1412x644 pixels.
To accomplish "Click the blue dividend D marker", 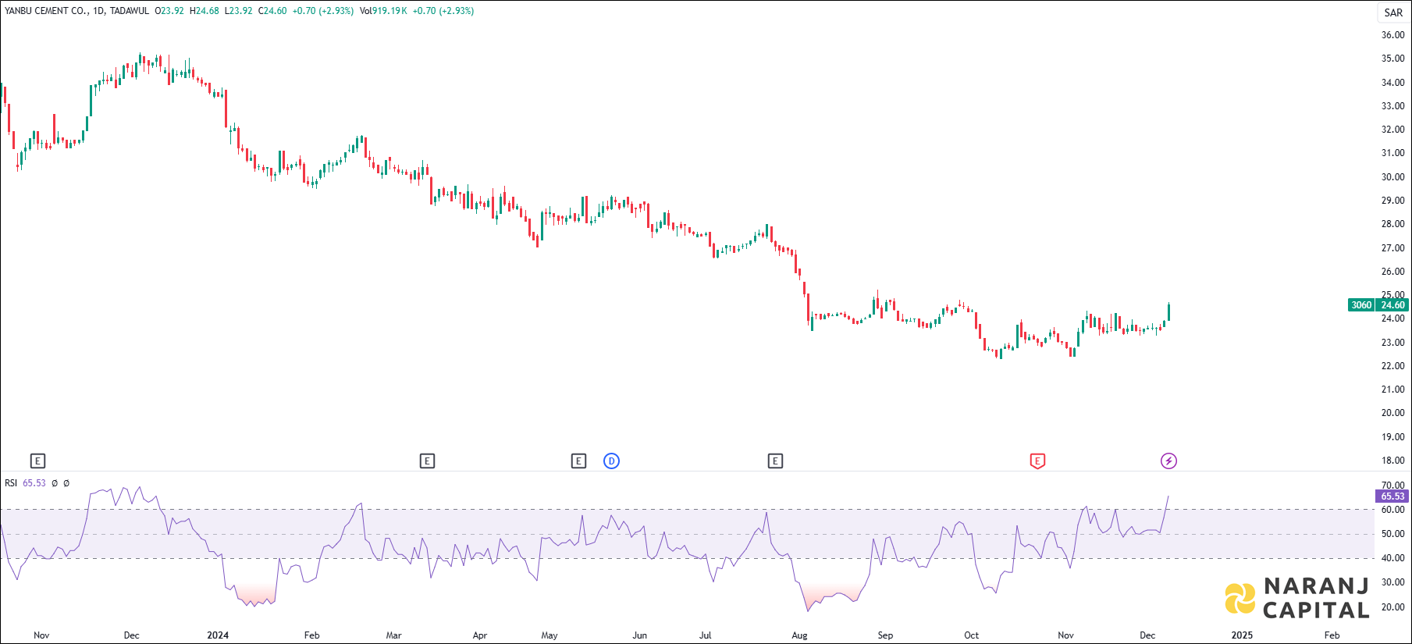I will (612, 461).
